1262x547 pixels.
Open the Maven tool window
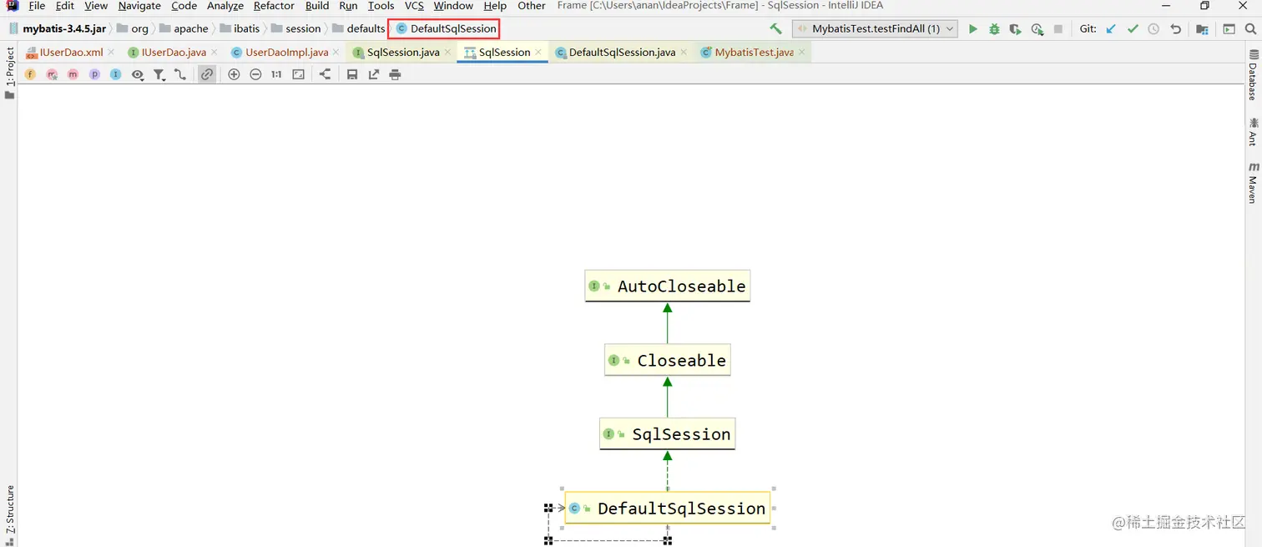coord(1252,183)
